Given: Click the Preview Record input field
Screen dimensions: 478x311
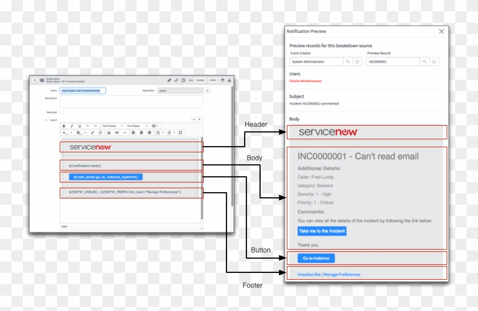Looking at the screenshot, I should tap(393, 61).
